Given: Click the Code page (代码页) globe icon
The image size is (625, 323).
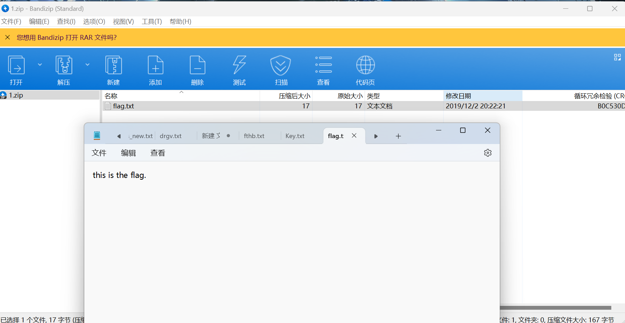Looking at the screenshot, I should [365, 65].
